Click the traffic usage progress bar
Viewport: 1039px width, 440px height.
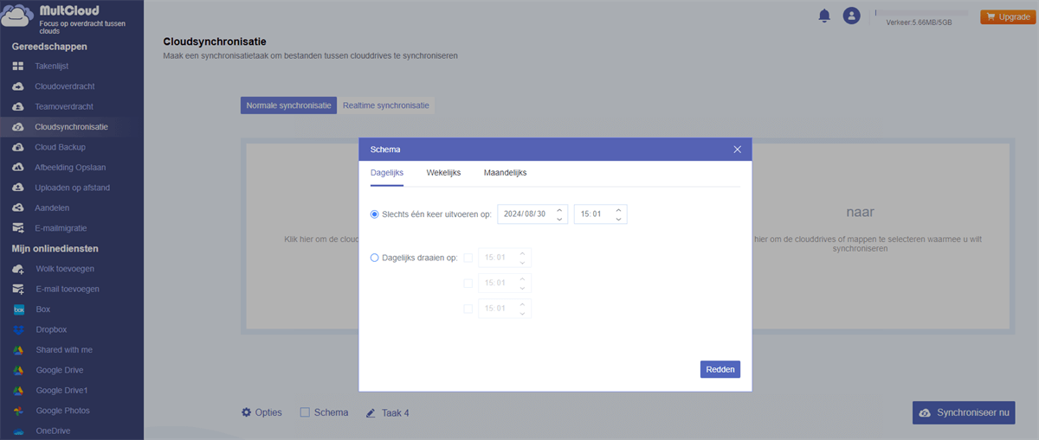click(921, 13)
